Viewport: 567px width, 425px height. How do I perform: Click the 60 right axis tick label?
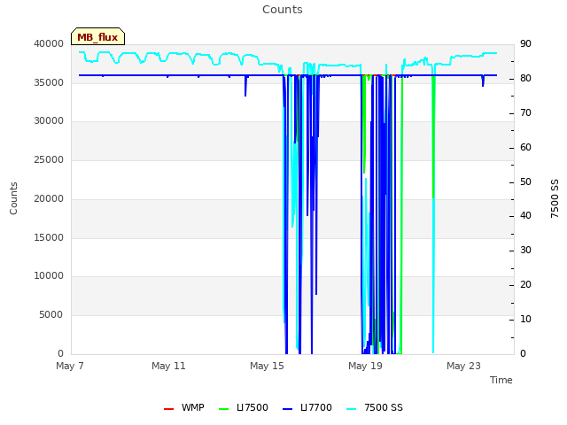click(525, 148)
